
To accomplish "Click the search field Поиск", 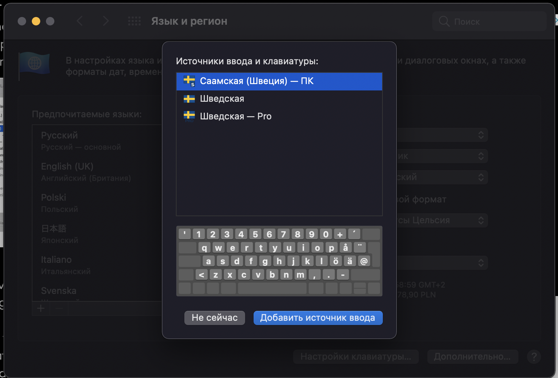I will coord(489,22).
